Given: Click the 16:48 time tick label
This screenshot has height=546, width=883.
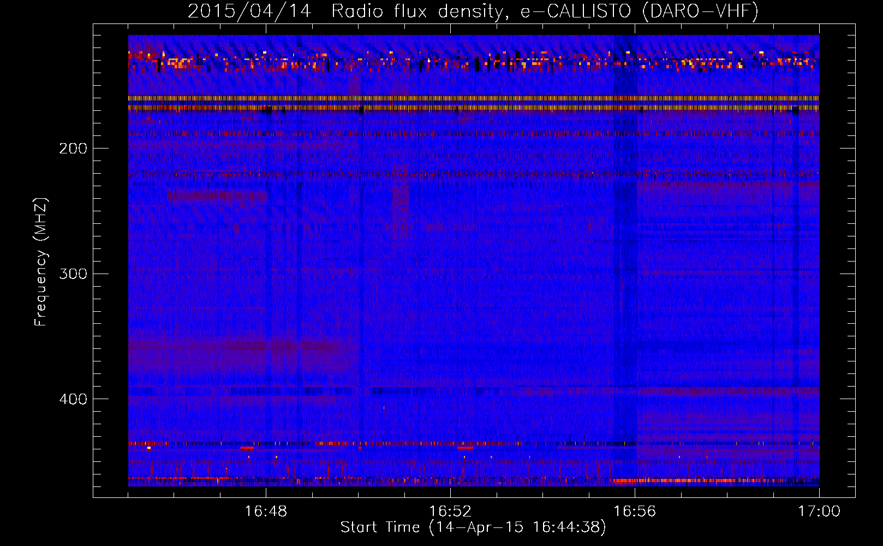Looking at the screenshot, I should click(x=266, y=511).
